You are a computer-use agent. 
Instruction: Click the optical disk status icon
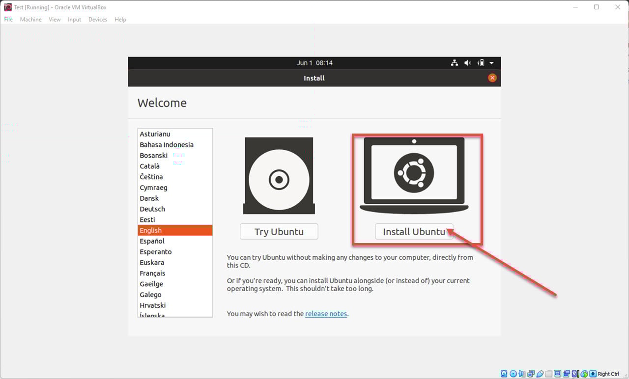pyautogui.click(x=513, y=374)
